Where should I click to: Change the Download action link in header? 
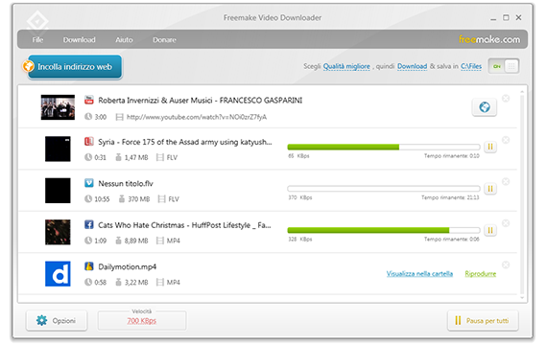pos(412,66)
